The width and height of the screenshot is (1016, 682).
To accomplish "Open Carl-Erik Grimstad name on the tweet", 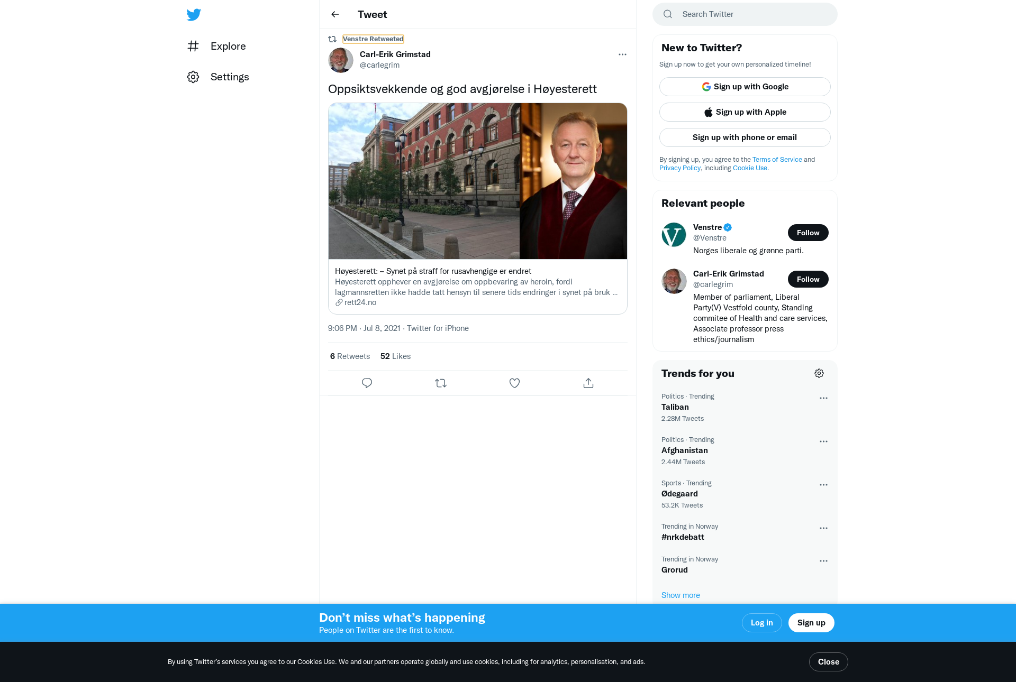I will coord(395,54).
